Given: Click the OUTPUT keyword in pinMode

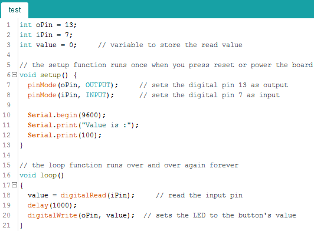Looking at the screenshot, I should 98,85.
